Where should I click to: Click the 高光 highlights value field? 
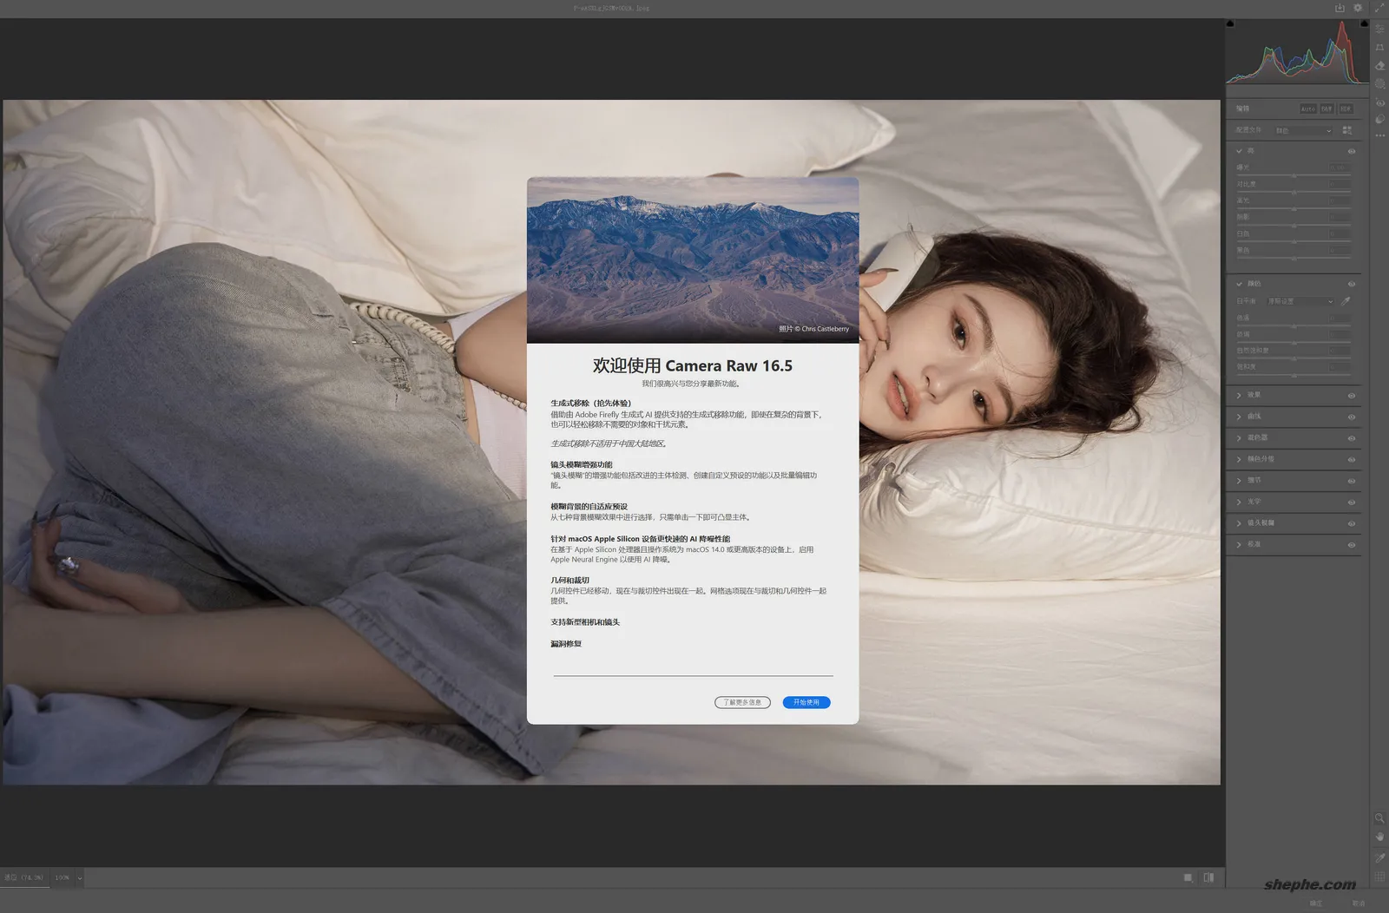click(1340, 200)
